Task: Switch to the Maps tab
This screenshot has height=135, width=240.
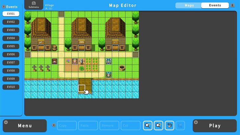Action: (189, 5)
